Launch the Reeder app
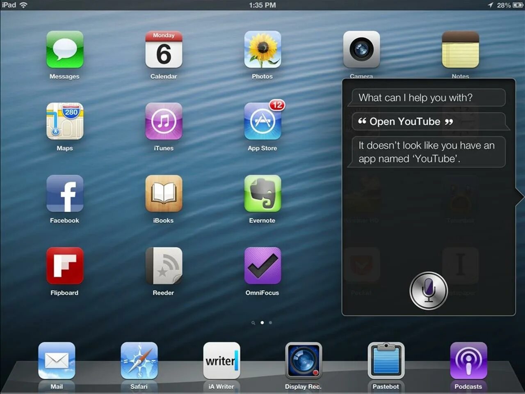The image size is (525, 394). (164, 266)
